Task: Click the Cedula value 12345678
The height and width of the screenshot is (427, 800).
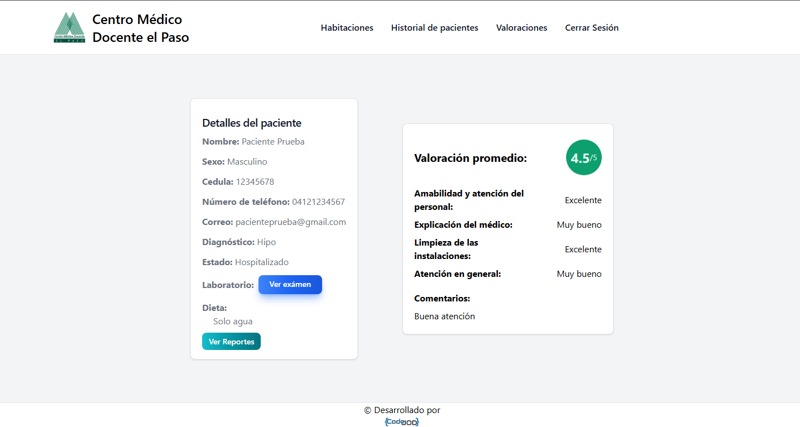Action: pos(255,182)
